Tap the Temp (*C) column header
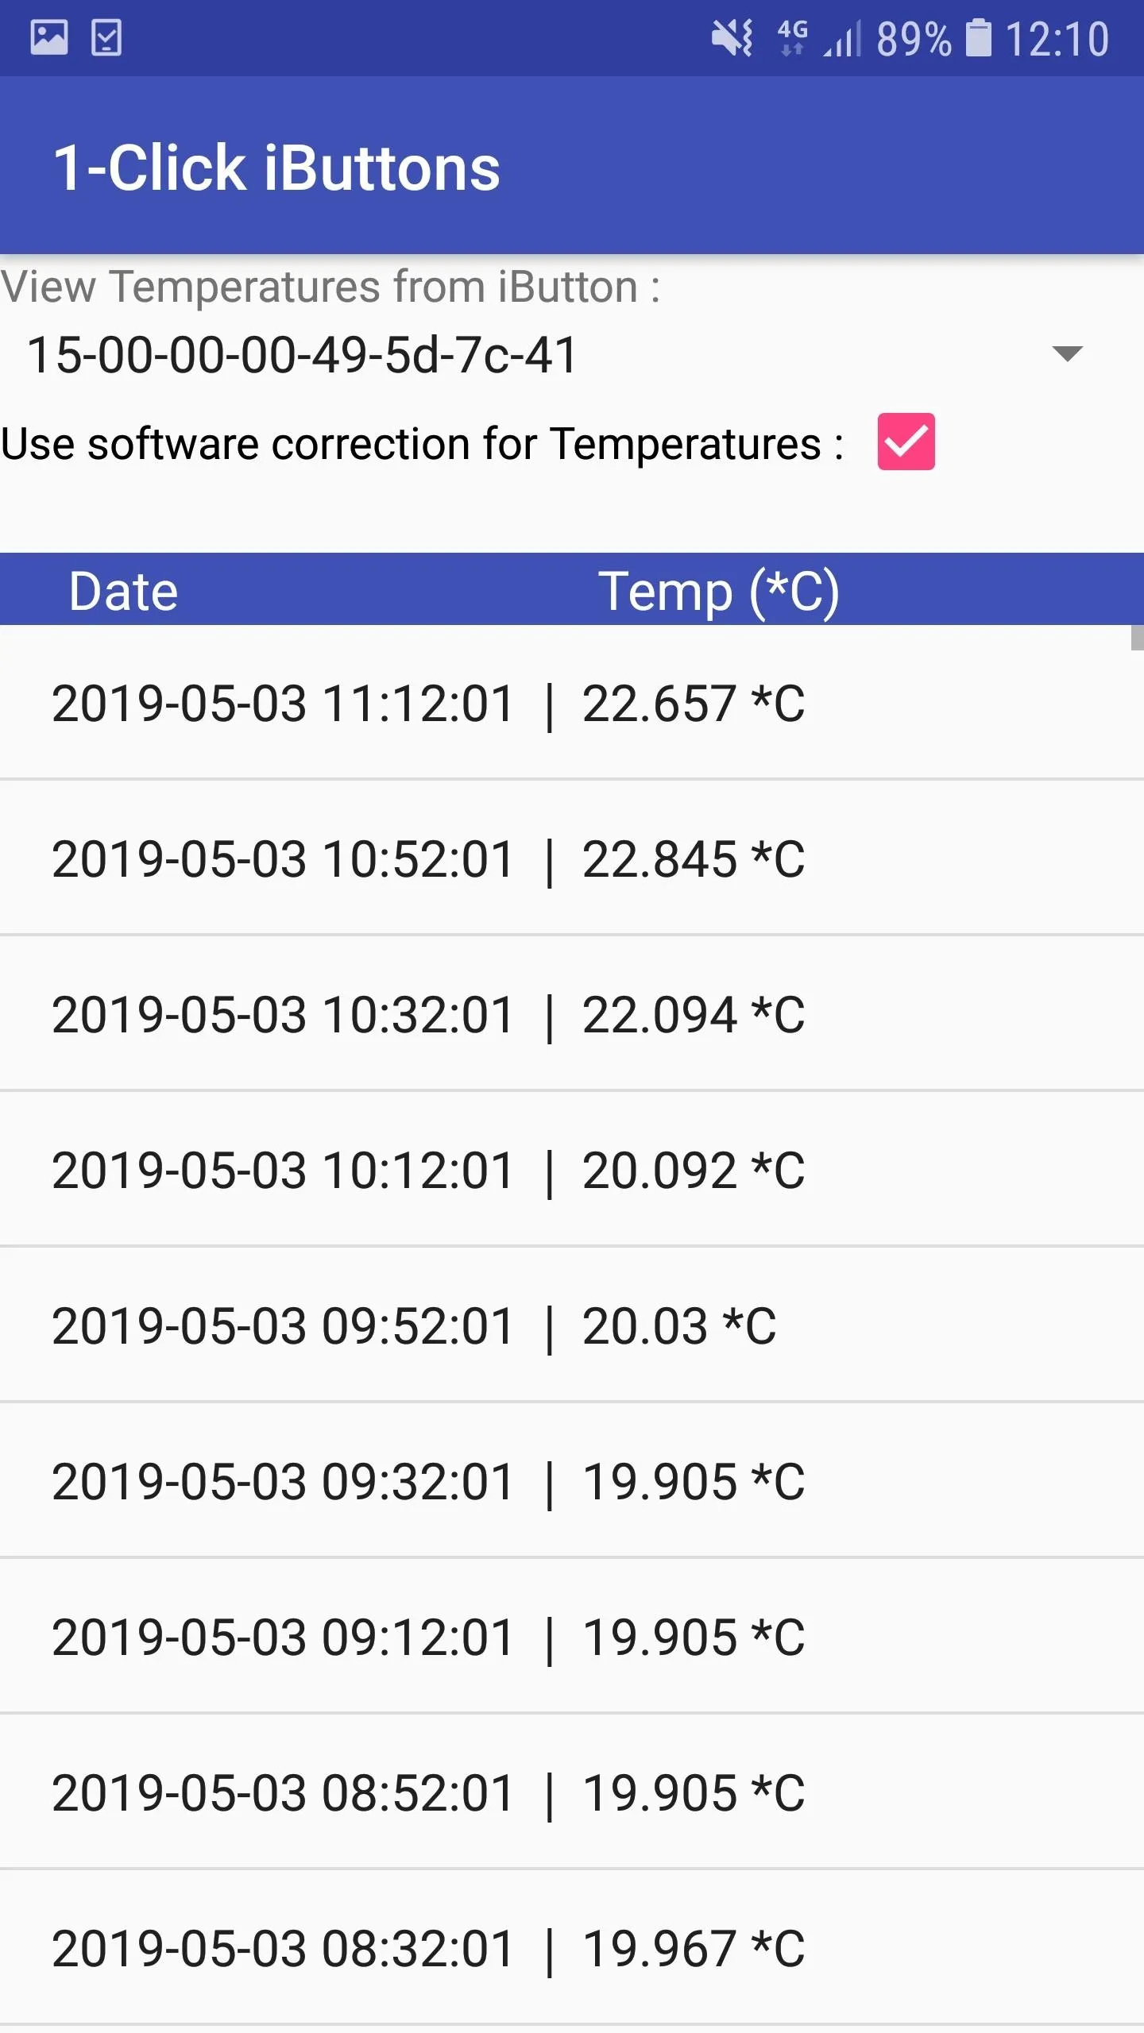This screenshot has width=1144, height=2033. 718,592
